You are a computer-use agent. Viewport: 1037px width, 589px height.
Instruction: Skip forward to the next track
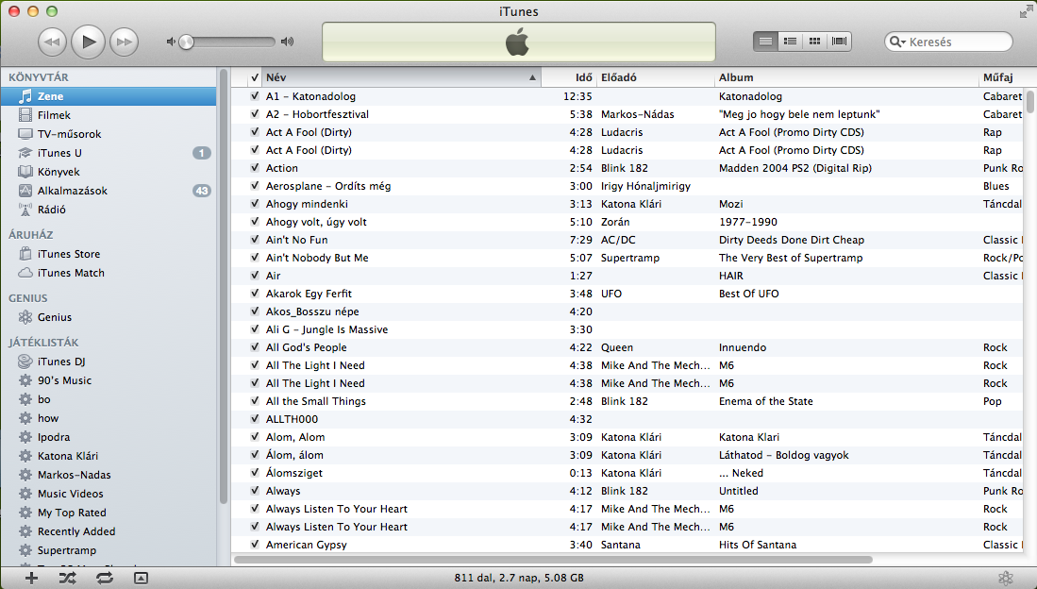click(x=124, y=42)
